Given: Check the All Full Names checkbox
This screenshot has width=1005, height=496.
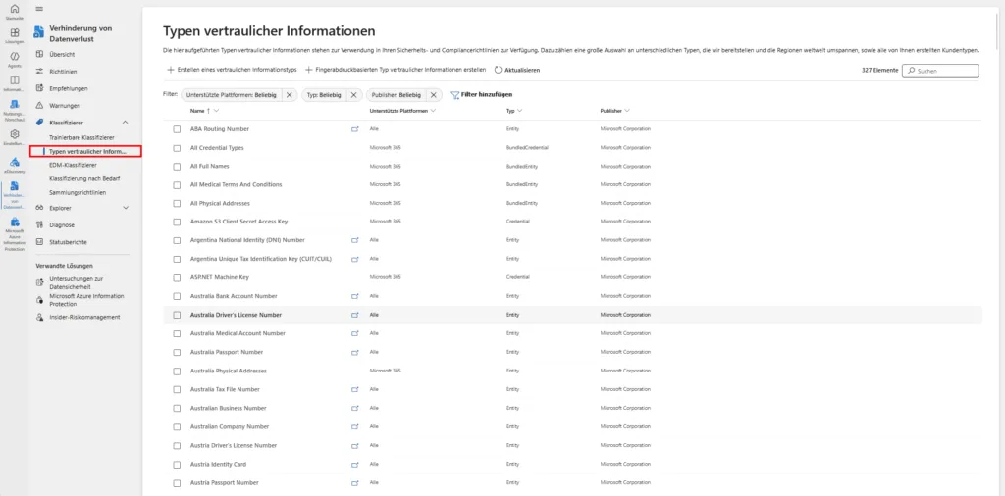Looking at the screenshot, I should pos(177,167).
